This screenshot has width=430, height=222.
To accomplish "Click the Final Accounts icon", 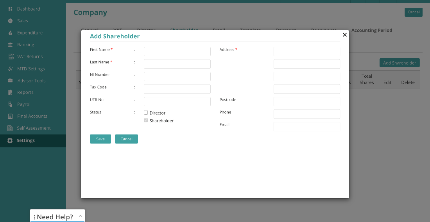I will 11,116.
